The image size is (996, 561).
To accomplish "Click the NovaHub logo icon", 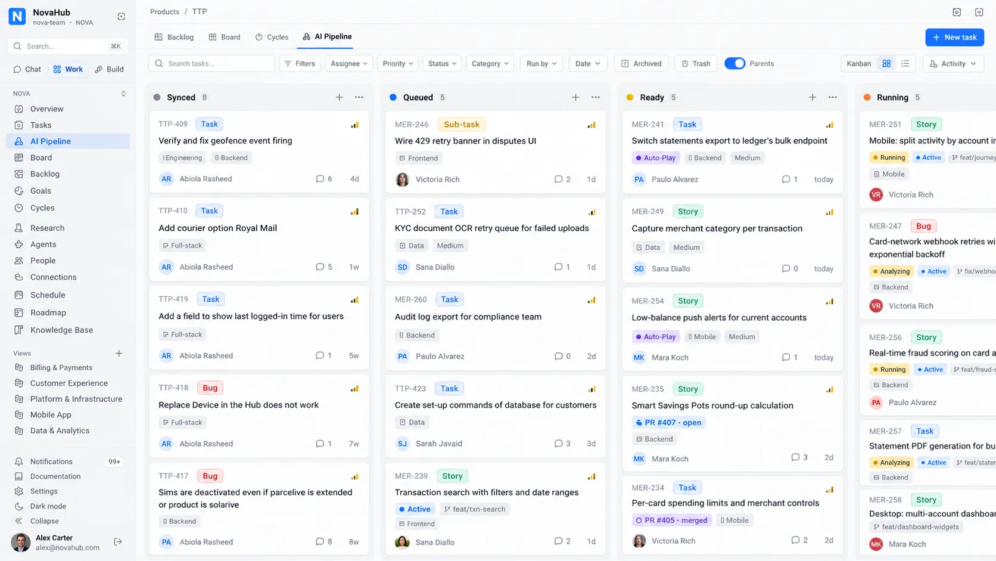I will (17, 17).
